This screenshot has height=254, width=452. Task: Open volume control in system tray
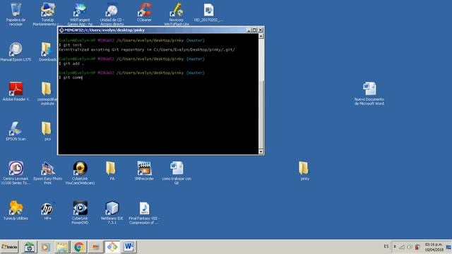[x=410, y=247]
